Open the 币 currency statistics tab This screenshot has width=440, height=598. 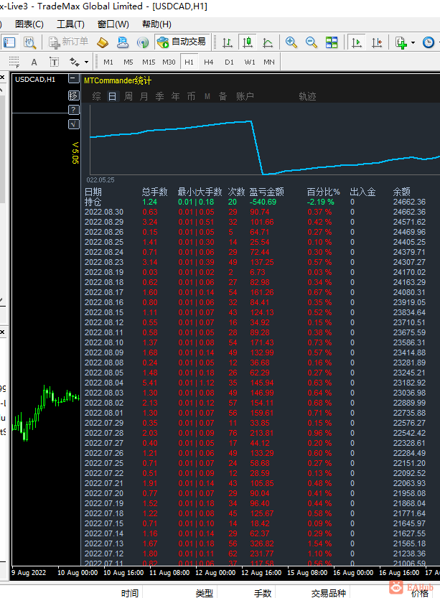pyautogui.click(x=191, y=96)
